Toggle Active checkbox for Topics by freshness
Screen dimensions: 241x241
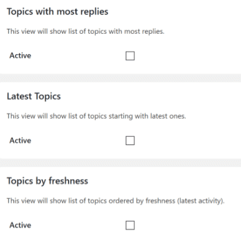[130, 225]
